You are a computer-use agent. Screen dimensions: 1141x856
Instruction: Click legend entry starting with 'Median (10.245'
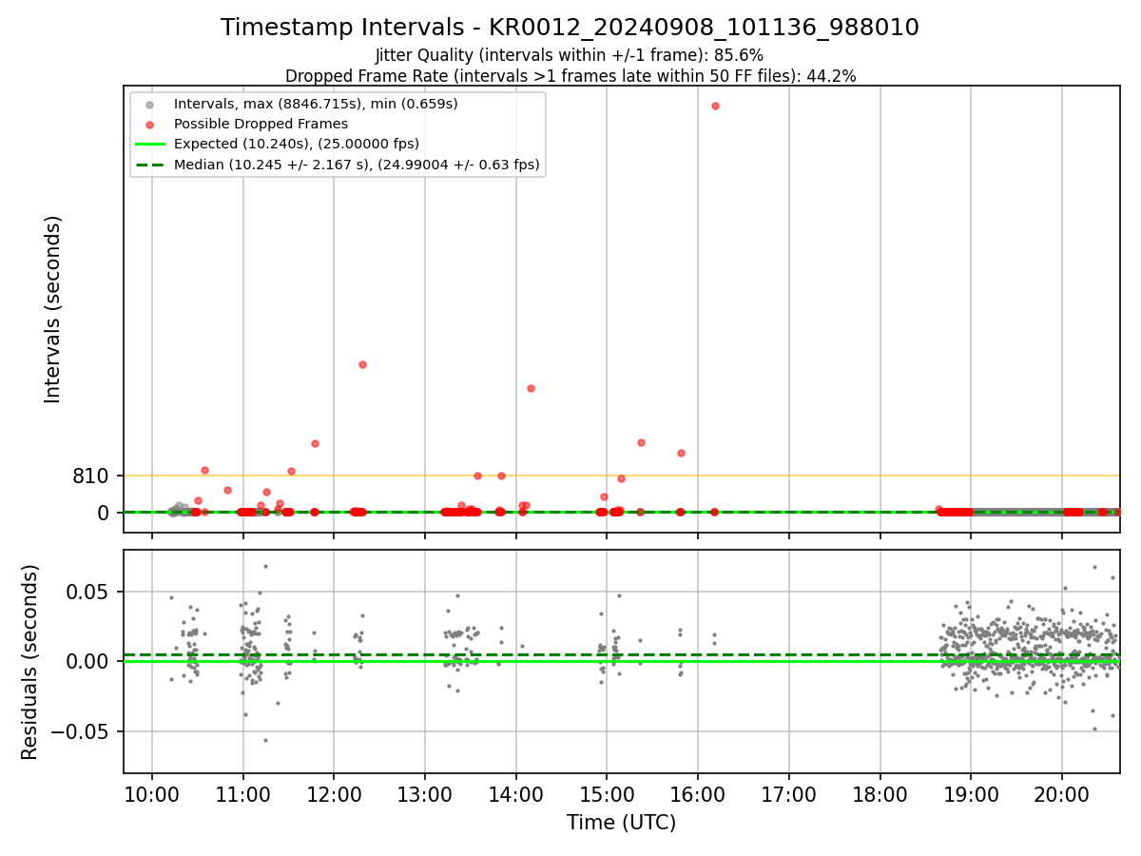(x=357, y=165)
